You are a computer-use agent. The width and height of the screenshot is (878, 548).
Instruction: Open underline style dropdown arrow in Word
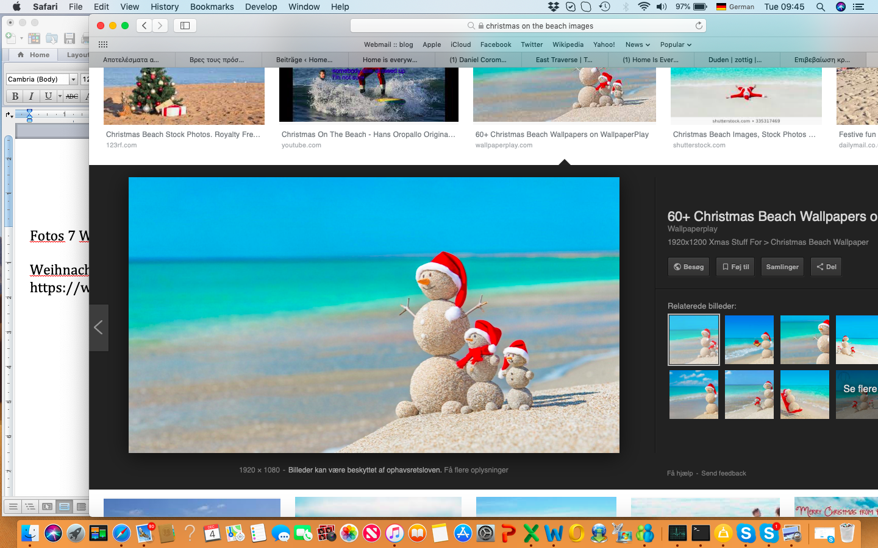[60, 96]
